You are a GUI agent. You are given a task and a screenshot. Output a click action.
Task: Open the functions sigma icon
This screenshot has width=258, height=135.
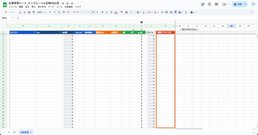[x=186, y=12]
